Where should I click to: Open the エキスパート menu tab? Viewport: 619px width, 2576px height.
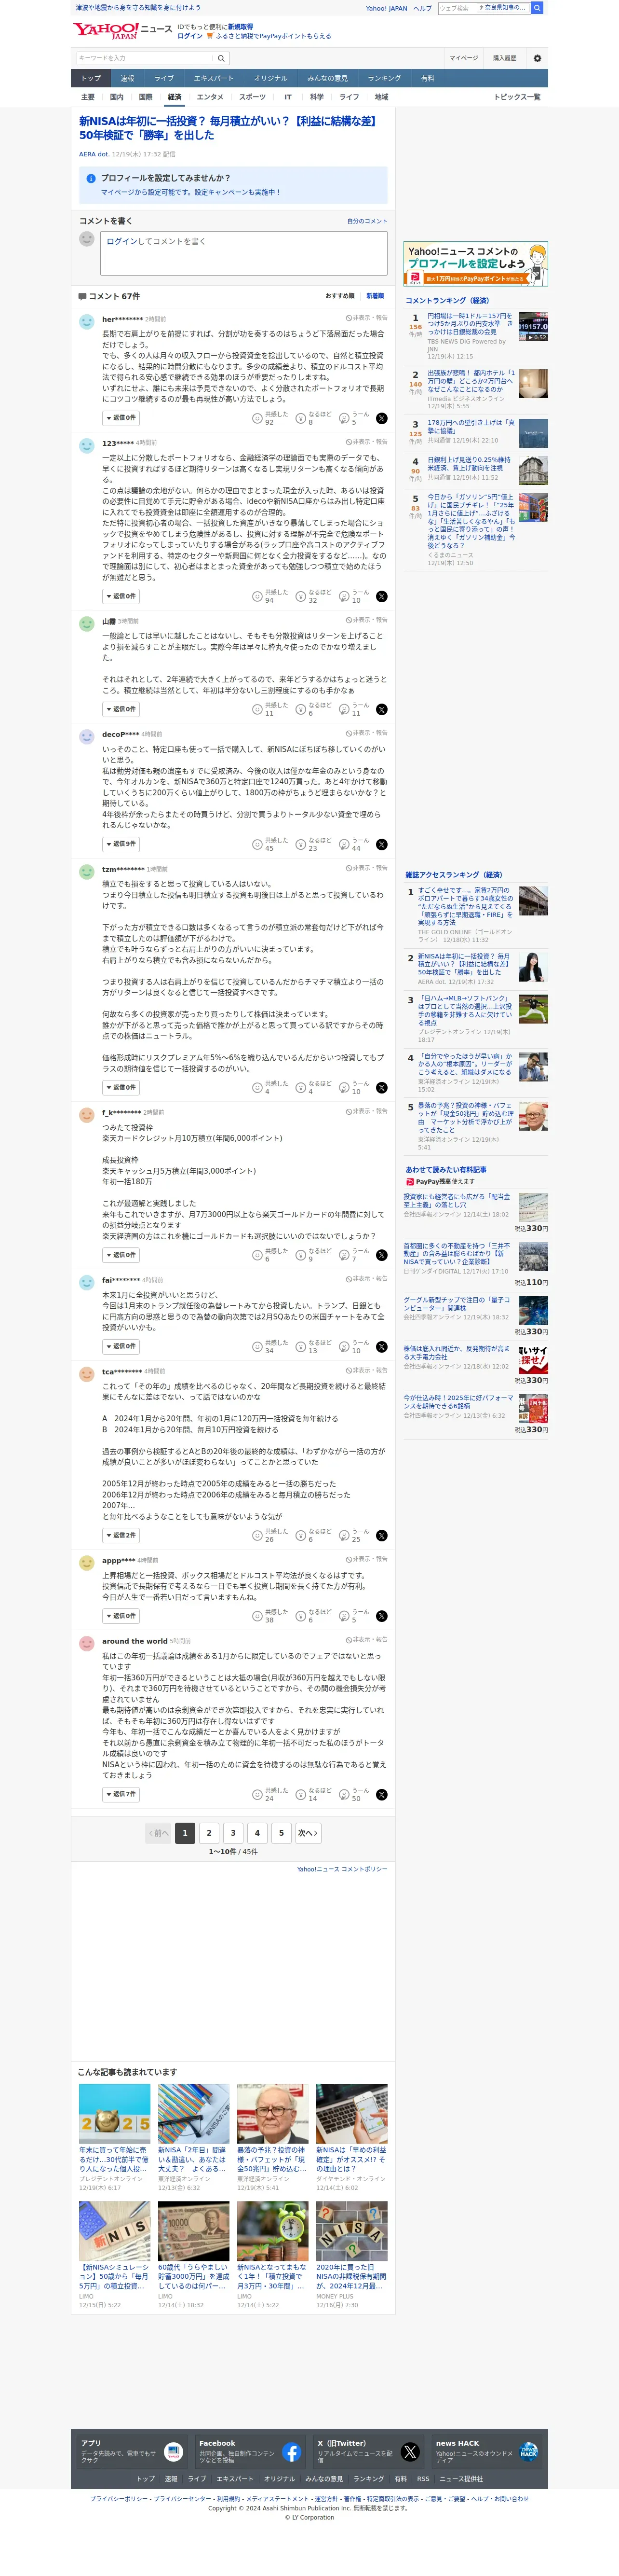[214, 78]
